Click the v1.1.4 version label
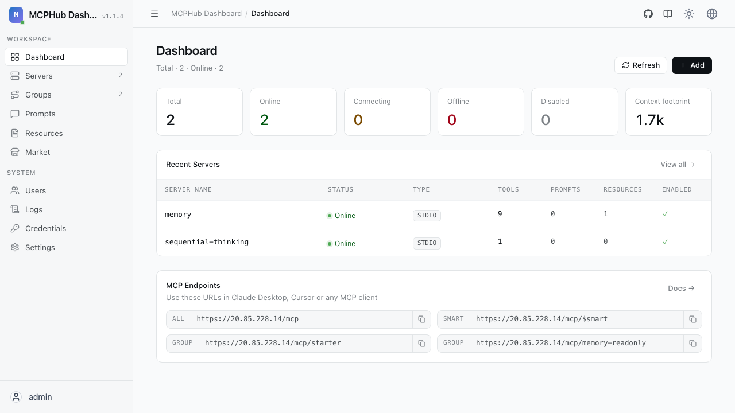Viewport: 735px width, 413px height. (x=113, y=16)
